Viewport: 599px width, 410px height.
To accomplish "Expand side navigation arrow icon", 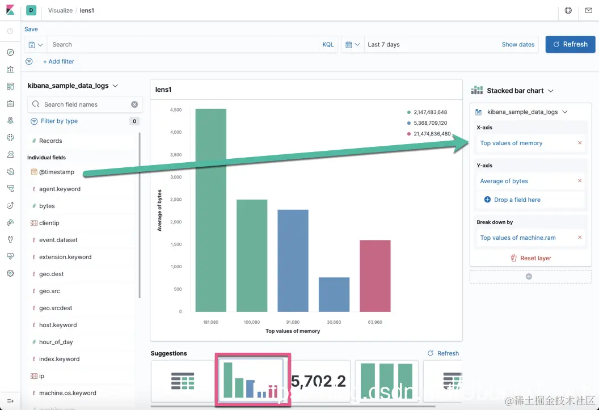I will click(x=10, y=401).
